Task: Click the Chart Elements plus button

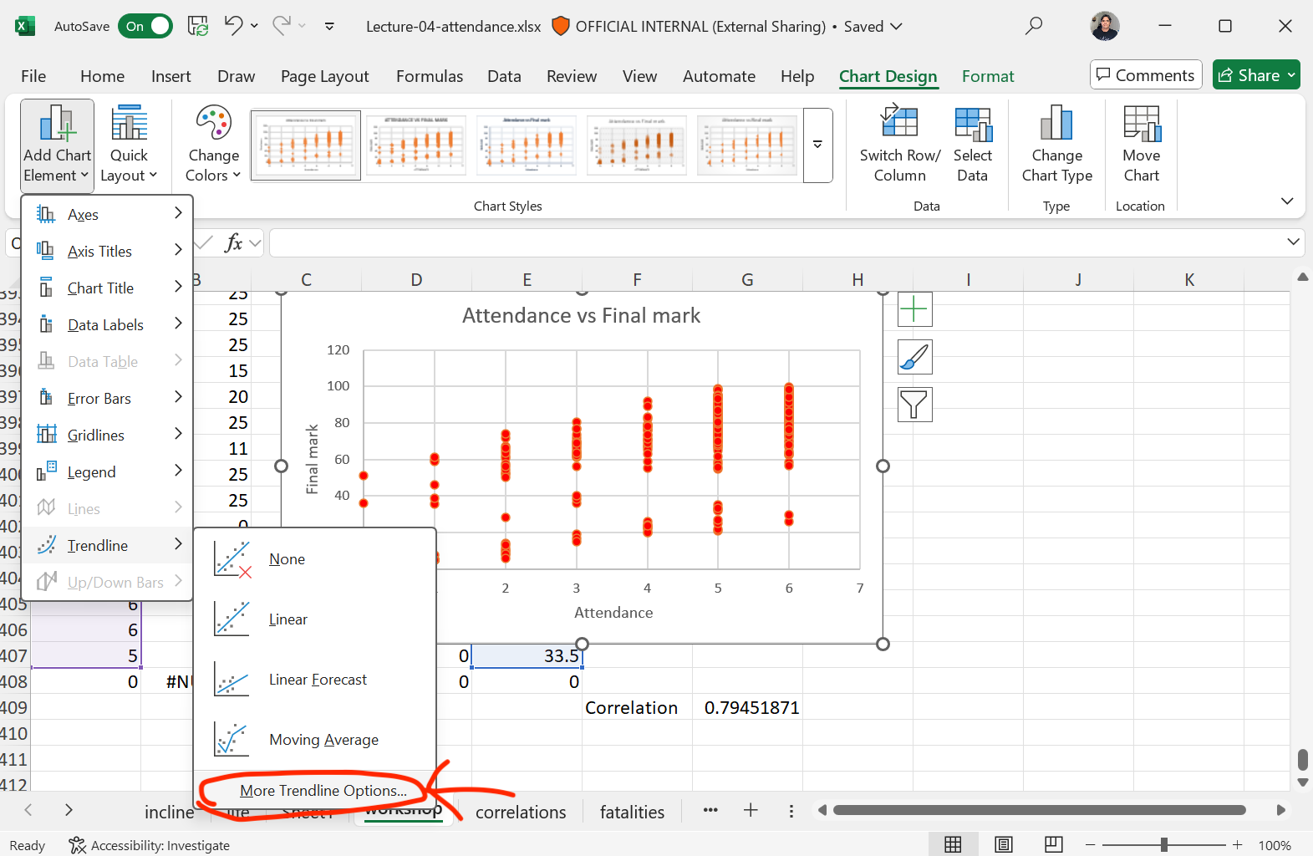Action: [914, 310]
